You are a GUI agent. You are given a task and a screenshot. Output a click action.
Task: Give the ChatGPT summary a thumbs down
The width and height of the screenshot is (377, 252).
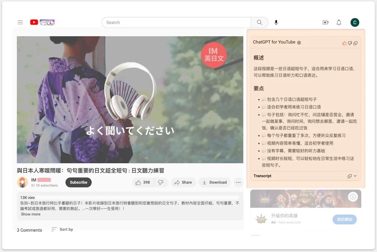pyautogui.click(x=349, y=43)
